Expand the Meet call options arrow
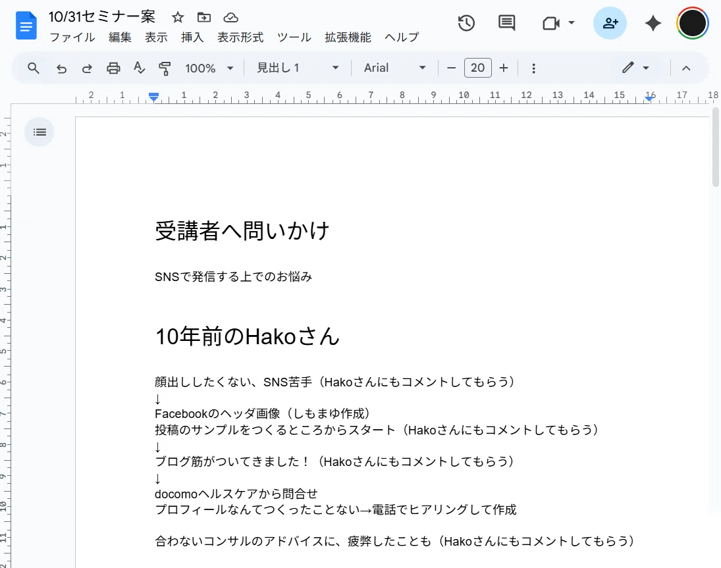This screenshot has width=721, height=568. (572, 22)
